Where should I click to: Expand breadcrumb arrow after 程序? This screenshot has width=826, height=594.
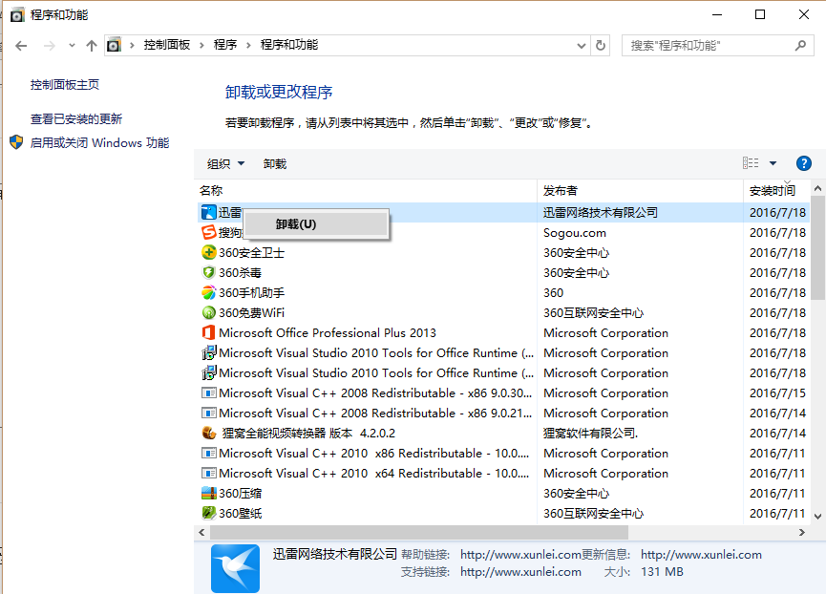pos(248,45)
